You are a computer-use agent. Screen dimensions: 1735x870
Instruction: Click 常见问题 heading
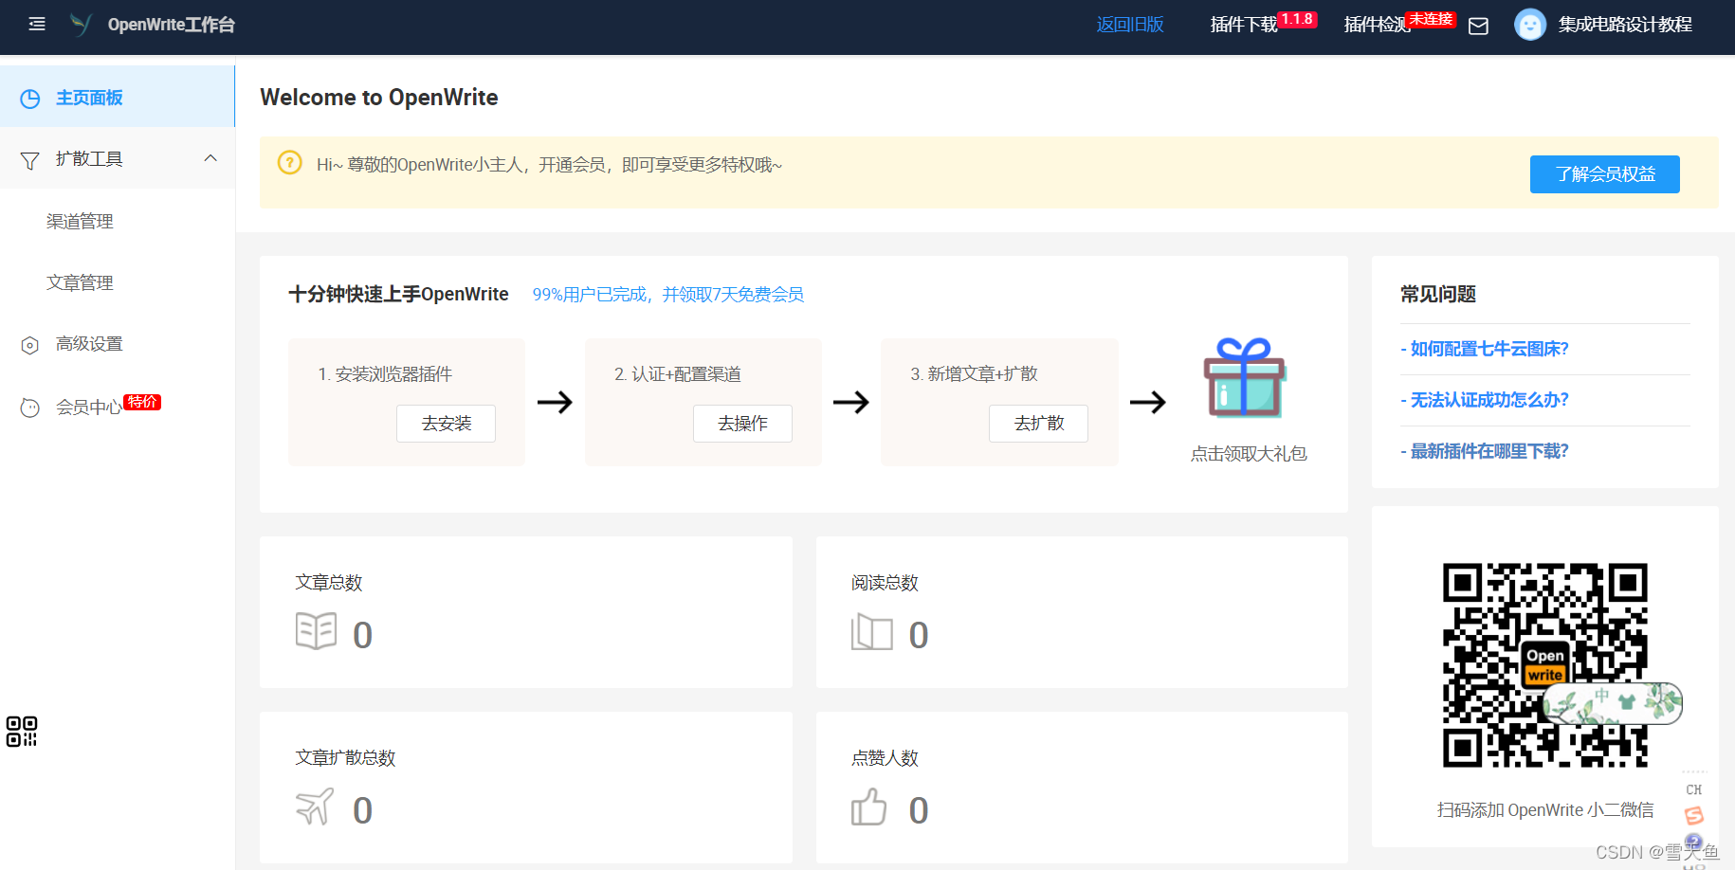[x=1438, y=295]
